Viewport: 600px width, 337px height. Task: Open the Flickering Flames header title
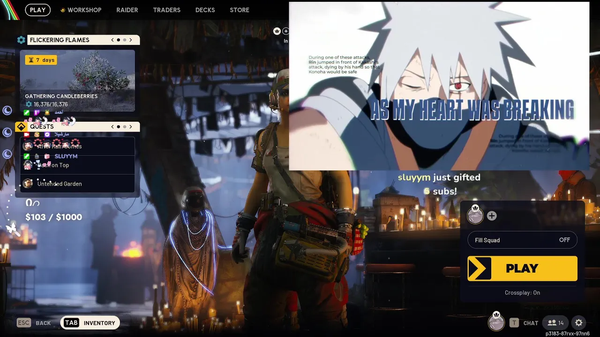[60, 40]
